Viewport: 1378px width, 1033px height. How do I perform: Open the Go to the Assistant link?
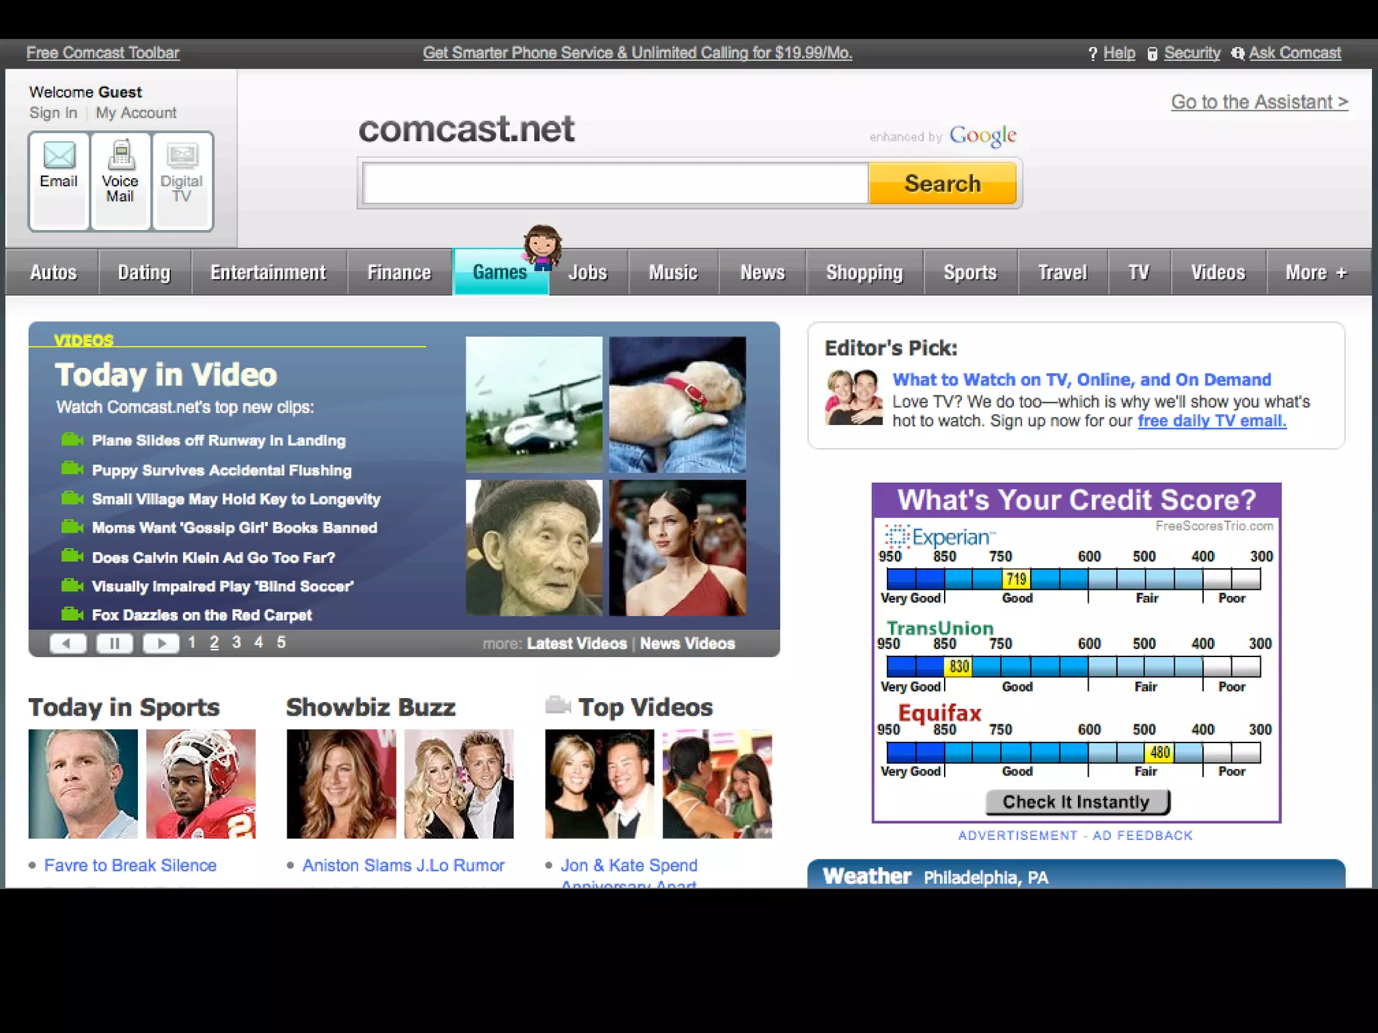1259,102
